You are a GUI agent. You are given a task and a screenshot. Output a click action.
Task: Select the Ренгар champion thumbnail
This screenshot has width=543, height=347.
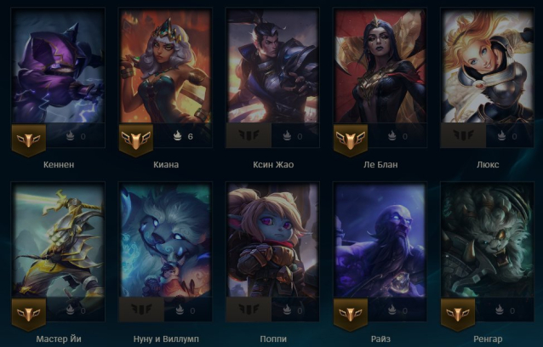487,240
